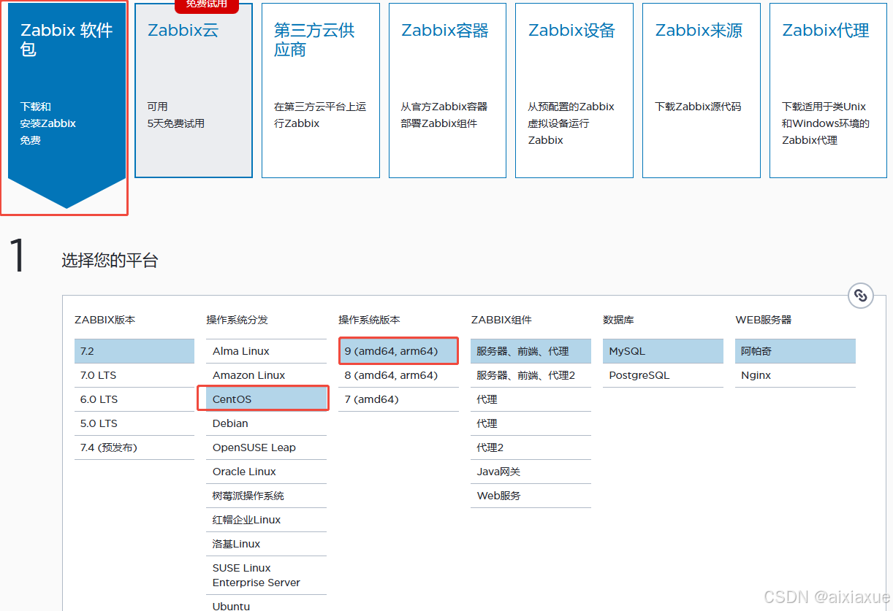
Task: Choose Debian as OS distribution
Action: point(266,423)
